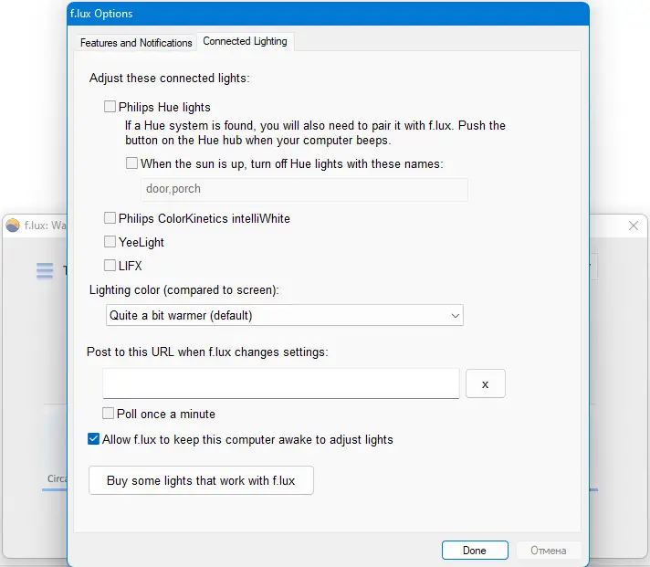The image size is (650, 567).
Task: Clear the URL field with the x button
Action: [485, 384]
